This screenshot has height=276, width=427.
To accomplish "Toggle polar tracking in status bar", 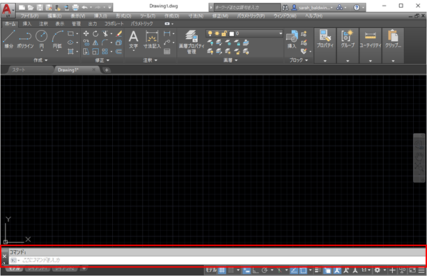I will coord(265,270).
